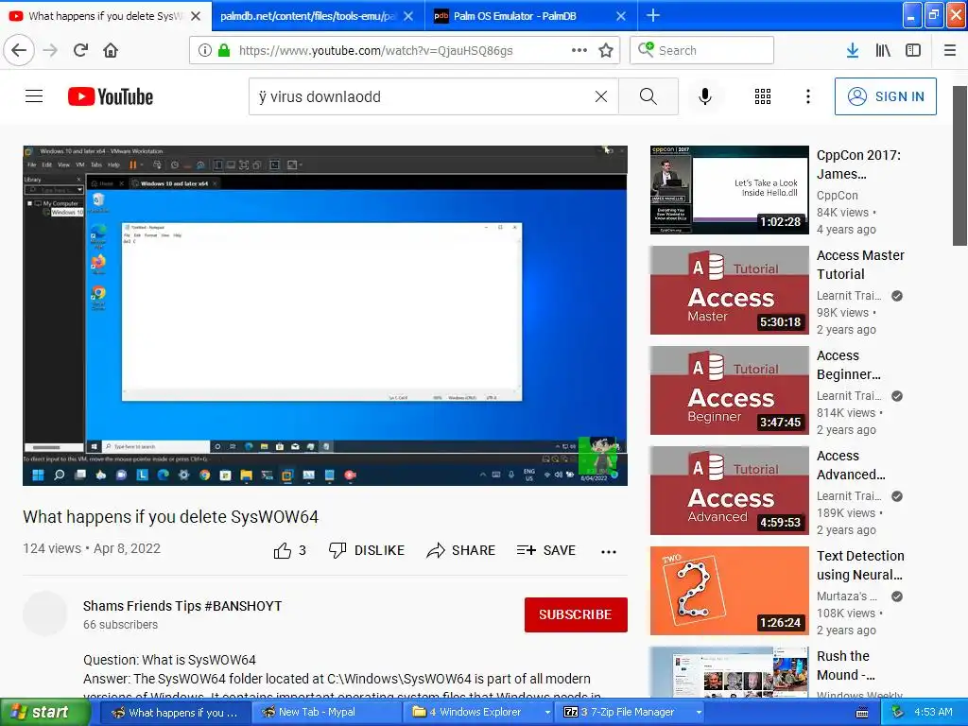This screenshot has height=726, width=968.
Task: Close the palmdb.net files tab
Action: [408, 16]
